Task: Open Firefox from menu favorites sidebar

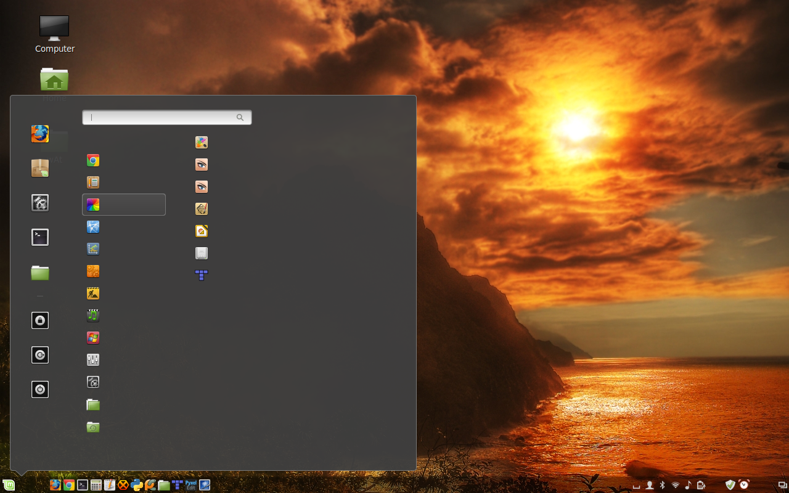Action: 40,134
